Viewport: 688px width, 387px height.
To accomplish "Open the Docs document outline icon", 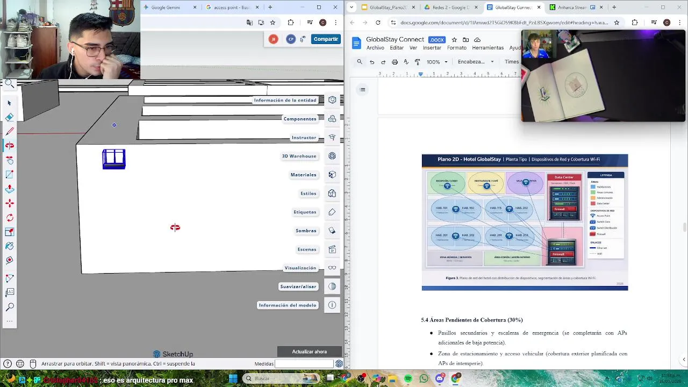I will tap(363, 90).
